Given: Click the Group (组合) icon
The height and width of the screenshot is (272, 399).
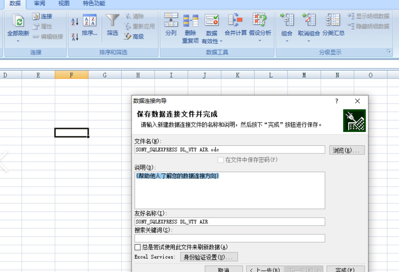Looking at the screenshot, I should (x=287, y=21).
